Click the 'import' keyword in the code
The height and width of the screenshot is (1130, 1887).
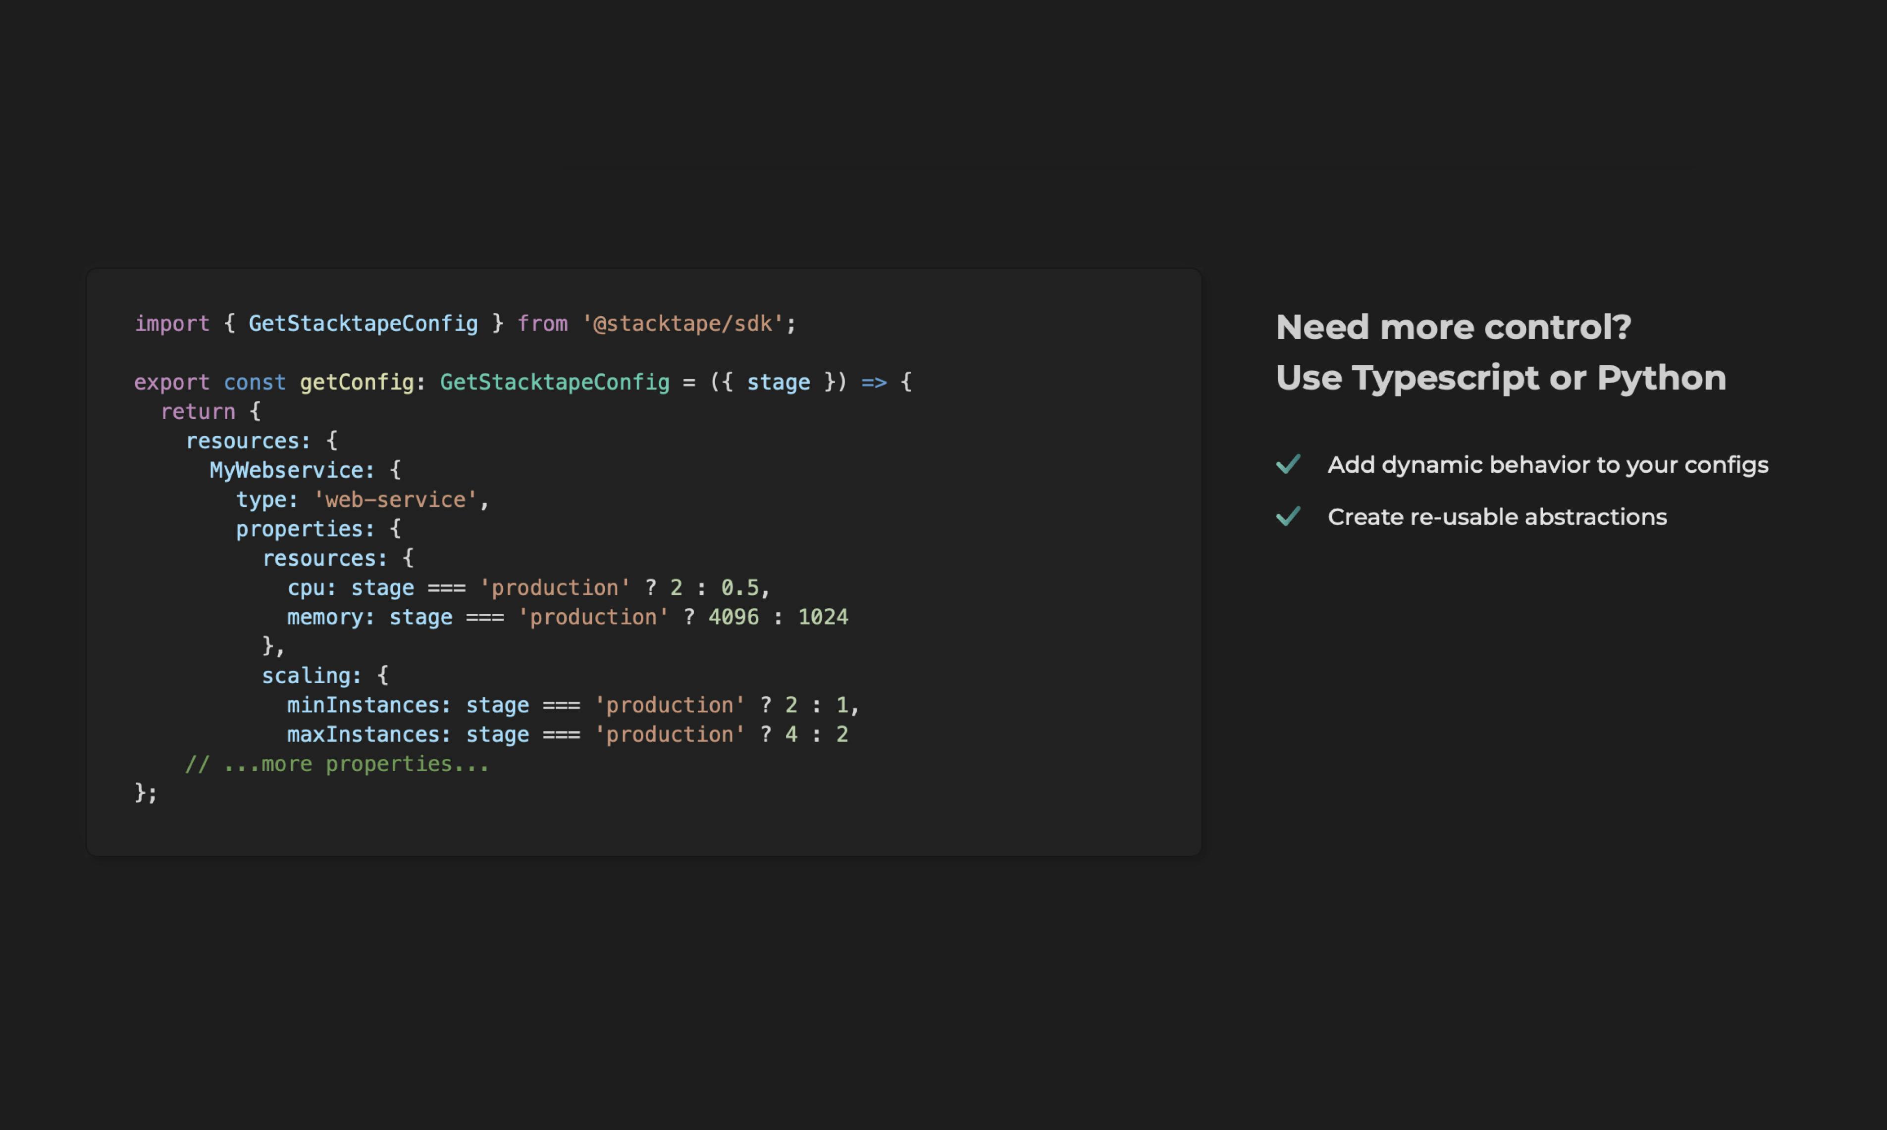[x=172, y=324]
